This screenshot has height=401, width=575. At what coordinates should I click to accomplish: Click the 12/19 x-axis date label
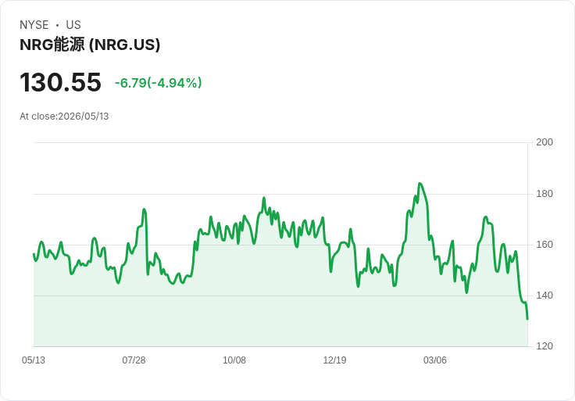(x=334, y=360)
